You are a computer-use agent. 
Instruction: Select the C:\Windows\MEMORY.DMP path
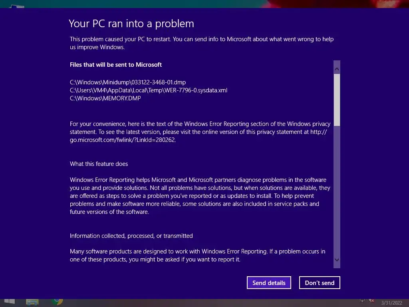click(105, 98)
